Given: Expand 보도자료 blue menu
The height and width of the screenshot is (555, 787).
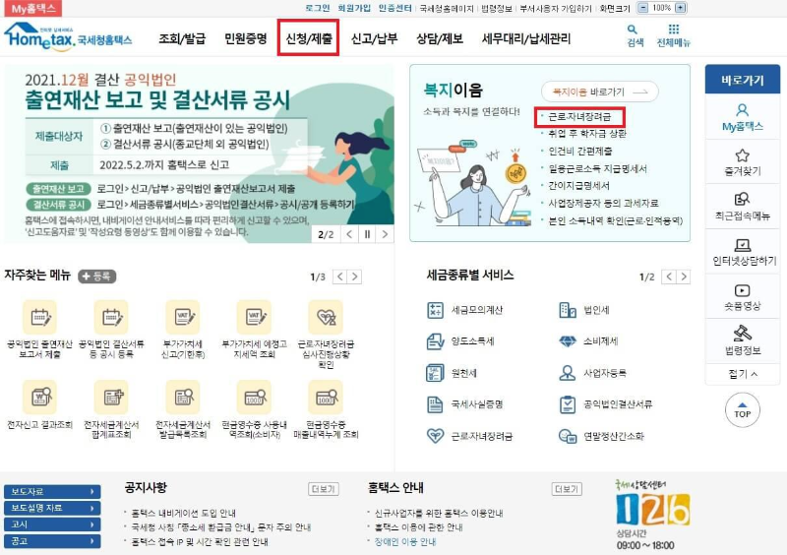Looking at the screenshot, I should (x=52, y=492).
